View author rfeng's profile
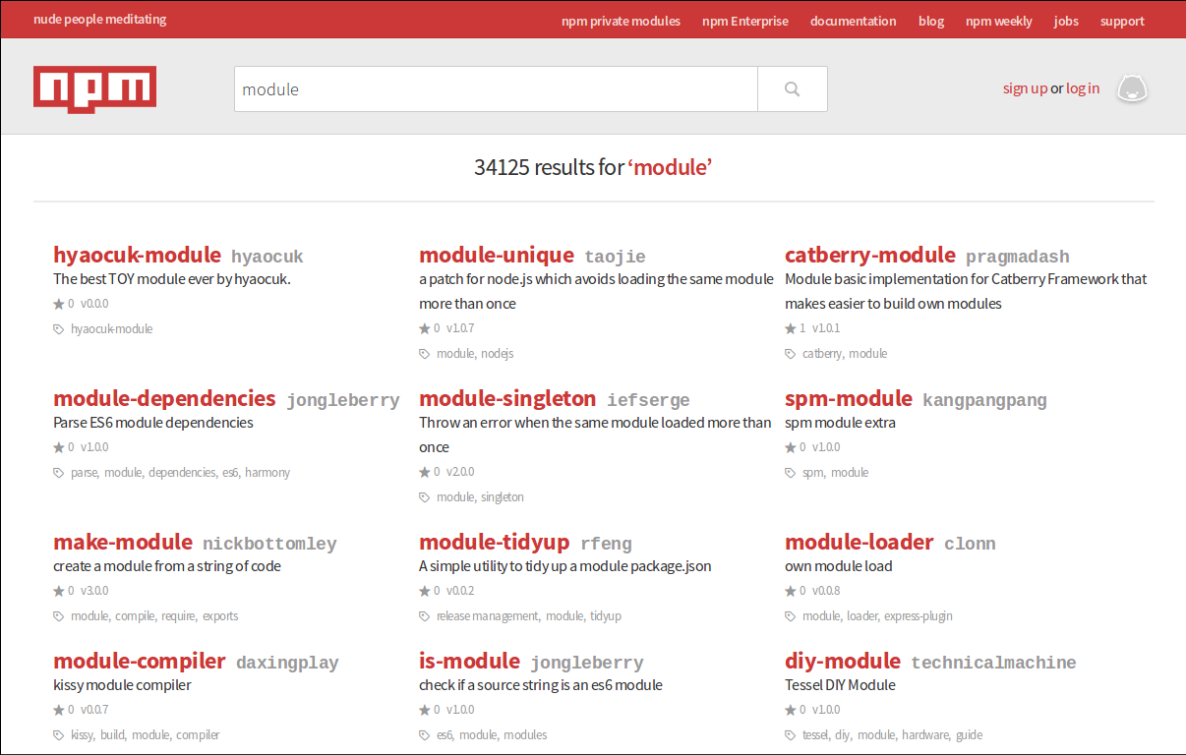1186x755 pixels. pos(606,545)
